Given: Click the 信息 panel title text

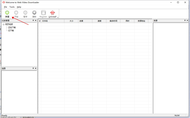Looking at the screenshot, I should (3, 69).
